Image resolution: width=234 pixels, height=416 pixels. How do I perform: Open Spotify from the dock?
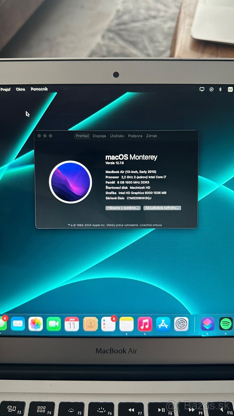226,324
